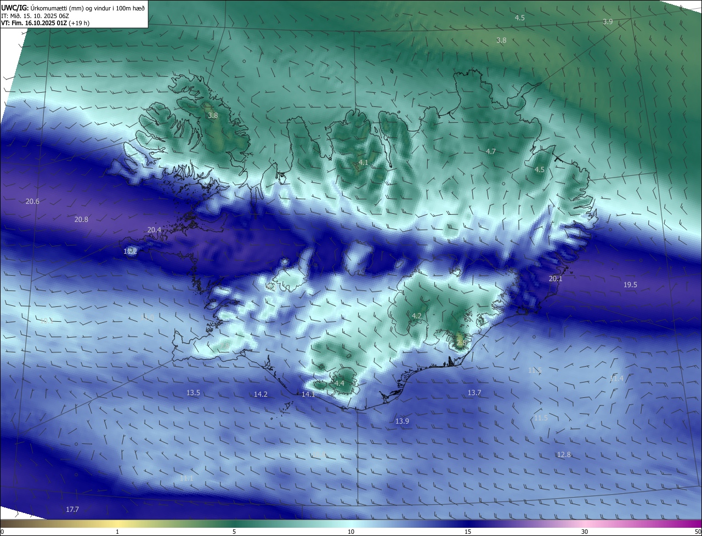Select the 19.5 value label
The width and height of the screenshot is (702, 536).
[x=630, y=284]
